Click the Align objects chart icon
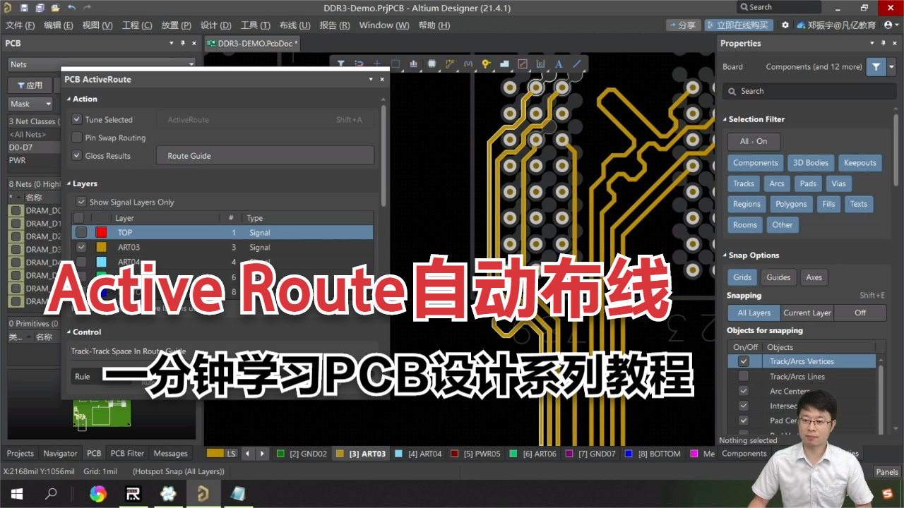Viewport: 904px width, 508px height. point(414,64)
